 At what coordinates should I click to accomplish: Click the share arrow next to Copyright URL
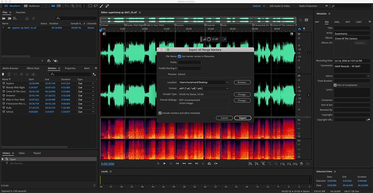(x=368, y=120)
